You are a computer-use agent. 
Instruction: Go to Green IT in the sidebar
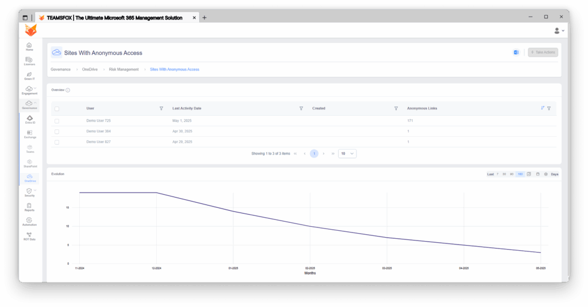click(x=29, y=76)
